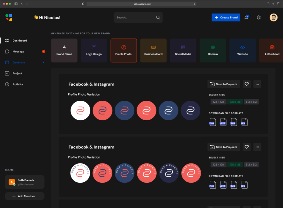Screen dimensions: 283x208
Task: Open Message in the sidebar
Action: 18,51
